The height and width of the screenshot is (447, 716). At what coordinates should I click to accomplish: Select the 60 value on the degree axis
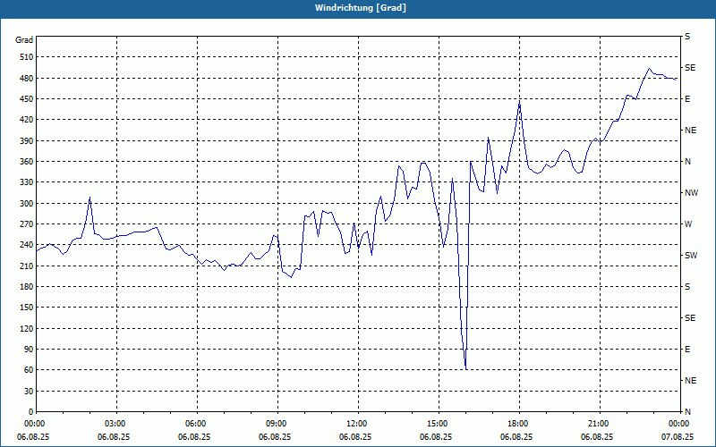tap(29, 370)
